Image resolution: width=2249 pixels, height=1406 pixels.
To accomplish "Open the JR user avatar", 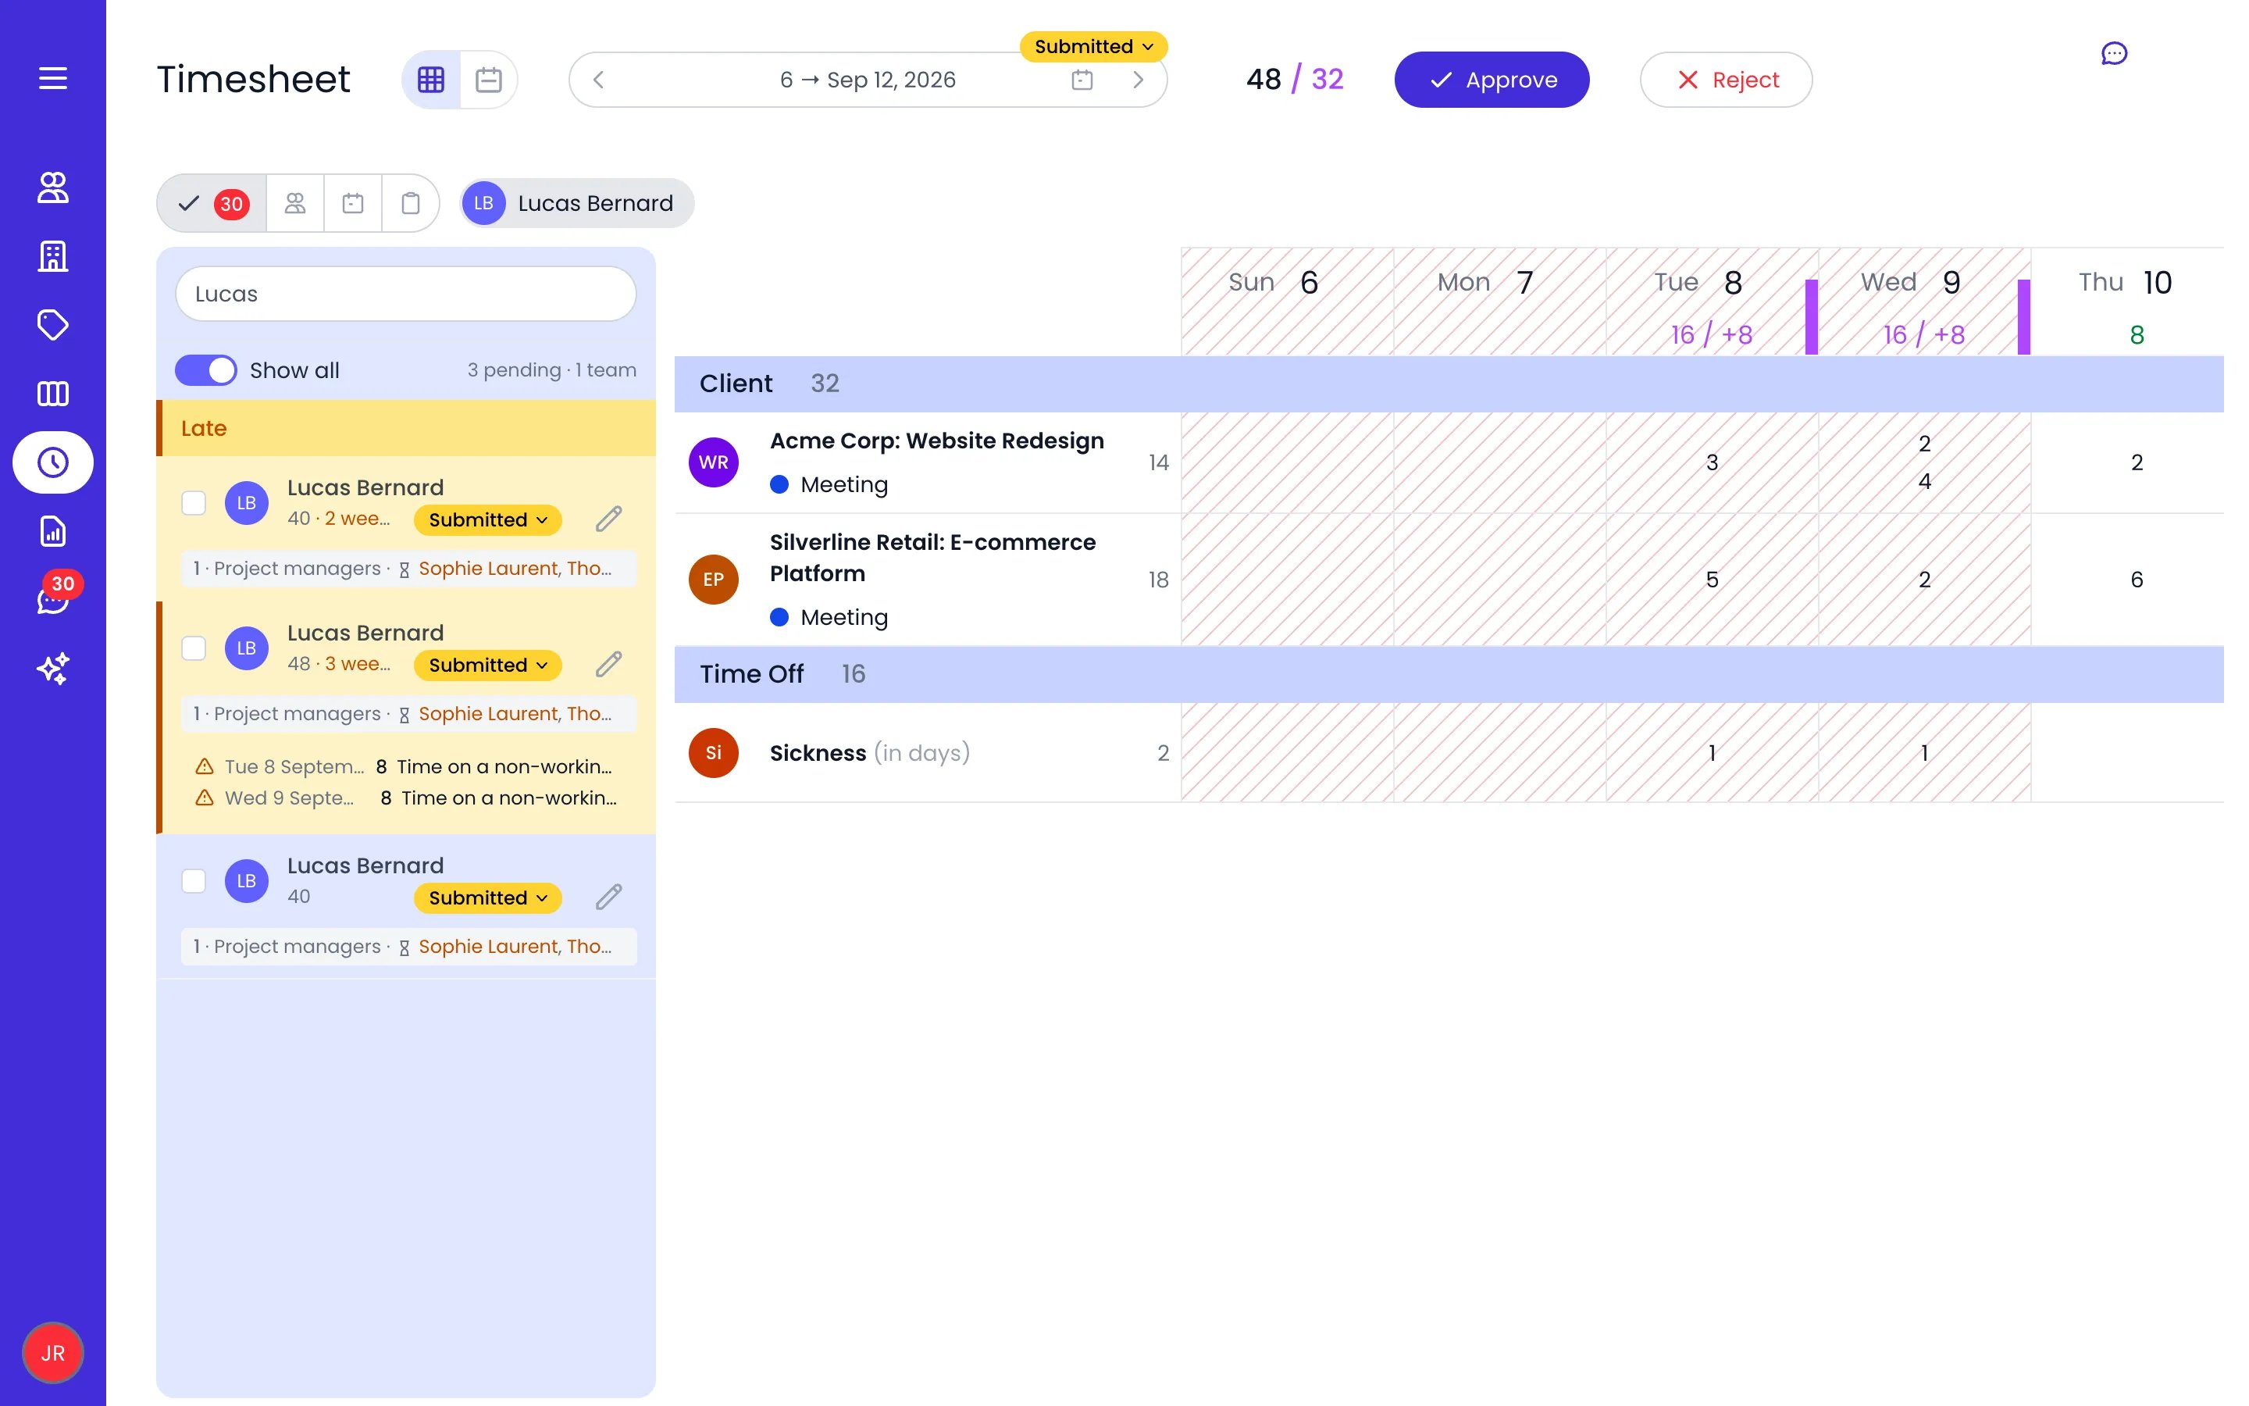I will pyautogui.click(x=53, y=1353).
